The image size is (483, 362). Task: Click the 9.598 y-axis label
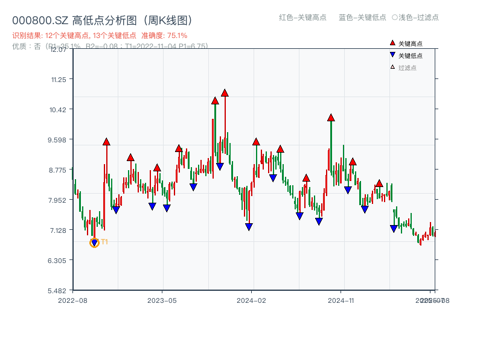tap(57, 140)
